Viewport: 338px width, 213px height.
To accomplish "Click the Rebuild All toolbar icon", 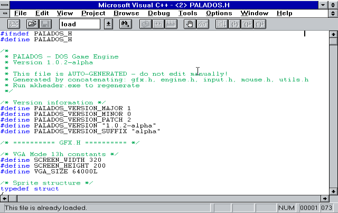I will [171, 24].
